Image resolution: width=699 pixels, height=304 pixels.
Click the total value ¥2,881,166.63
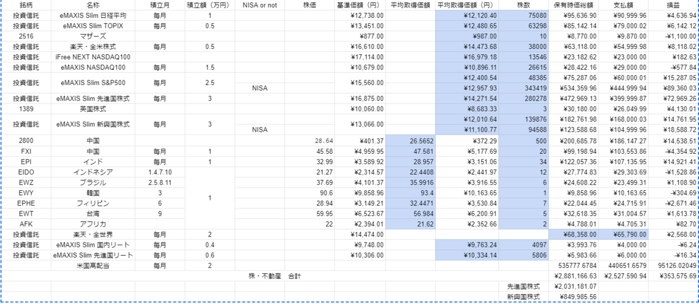click(x=574, y=276)
